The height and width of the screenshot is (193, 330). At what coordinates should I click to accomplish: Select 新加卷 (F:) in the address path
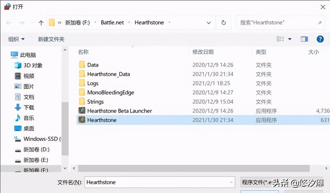(x=77, y=23)
